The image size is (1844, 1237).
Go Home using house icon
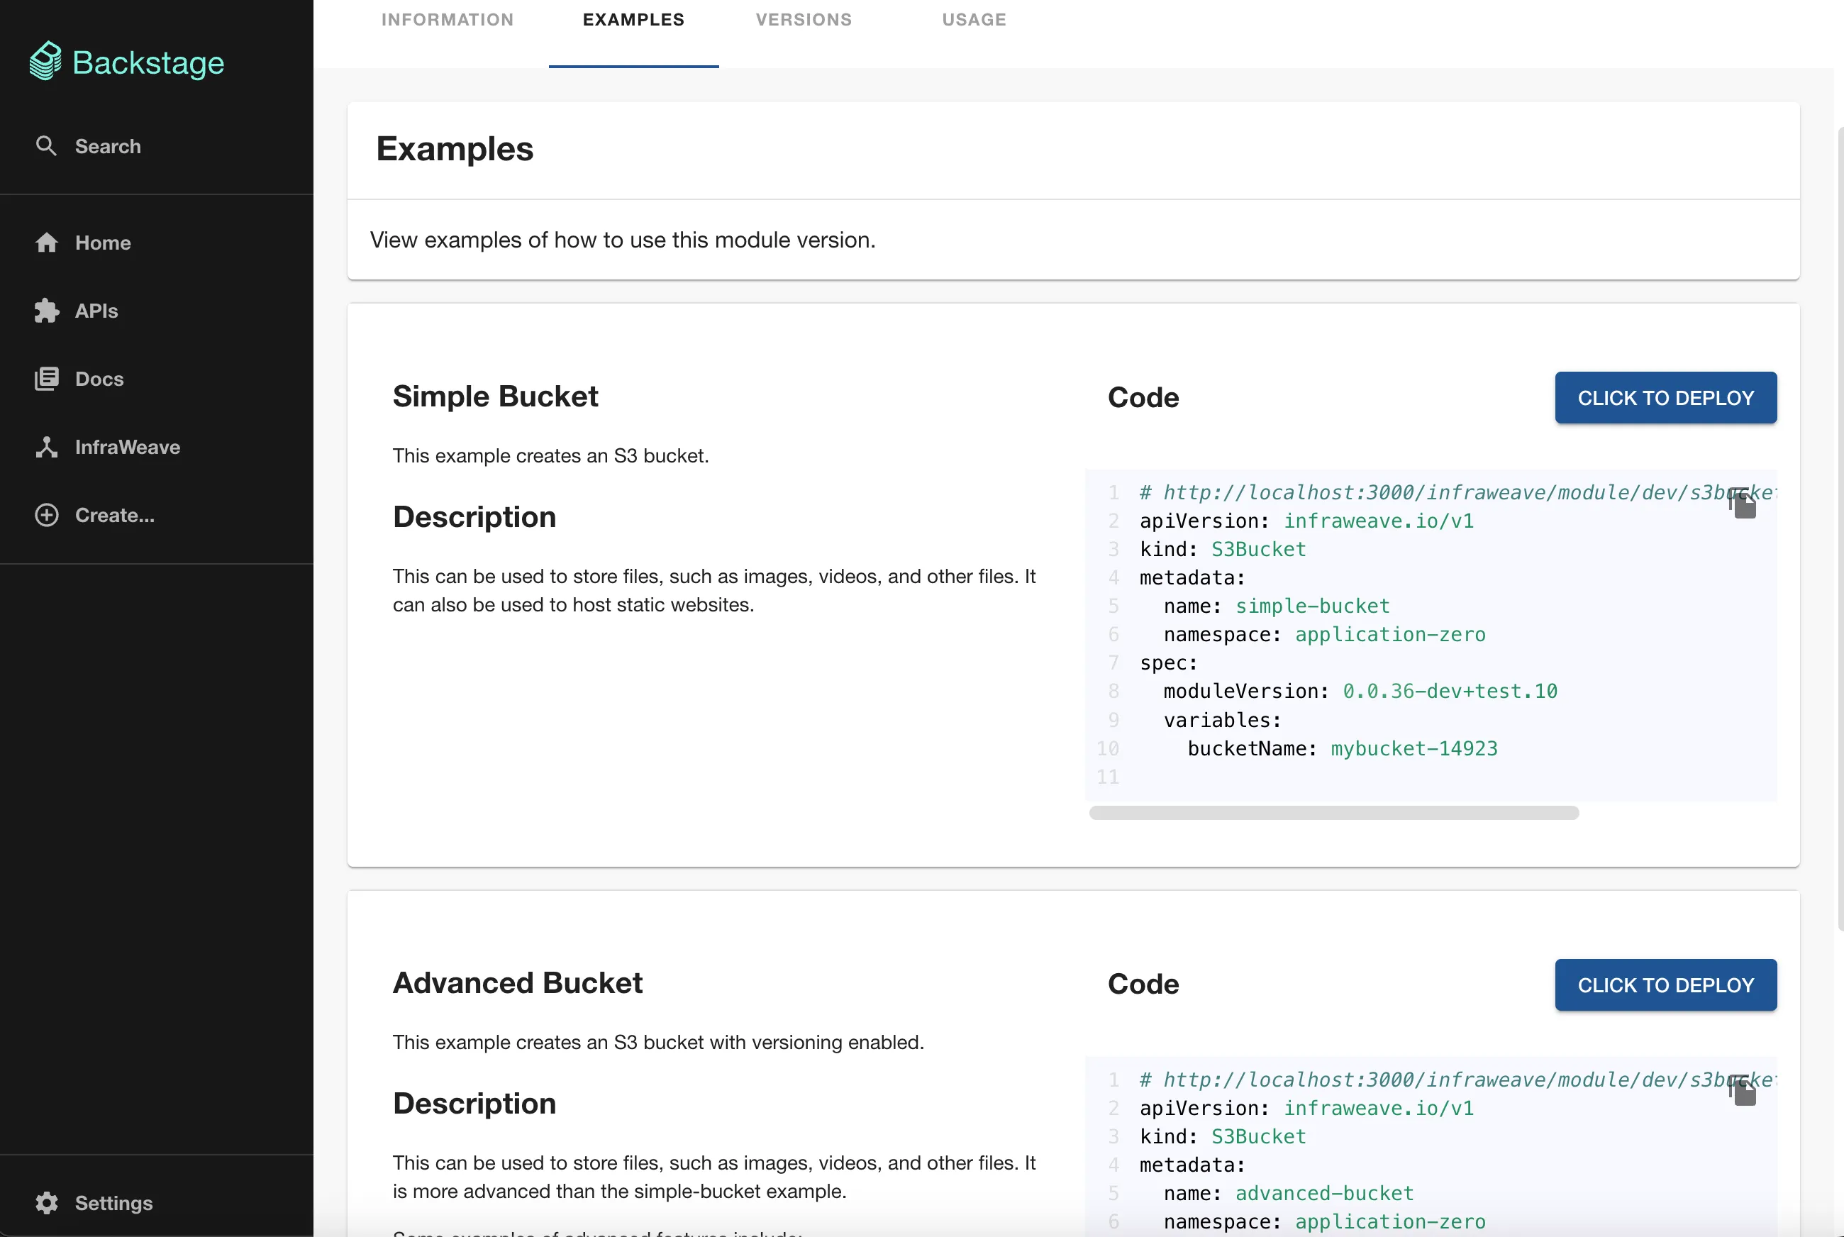47,242
